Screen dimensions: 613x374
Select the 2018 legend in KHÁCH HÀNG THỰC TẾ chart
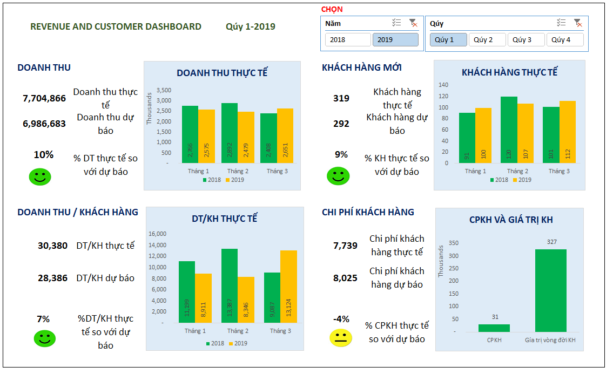point(499,180)
